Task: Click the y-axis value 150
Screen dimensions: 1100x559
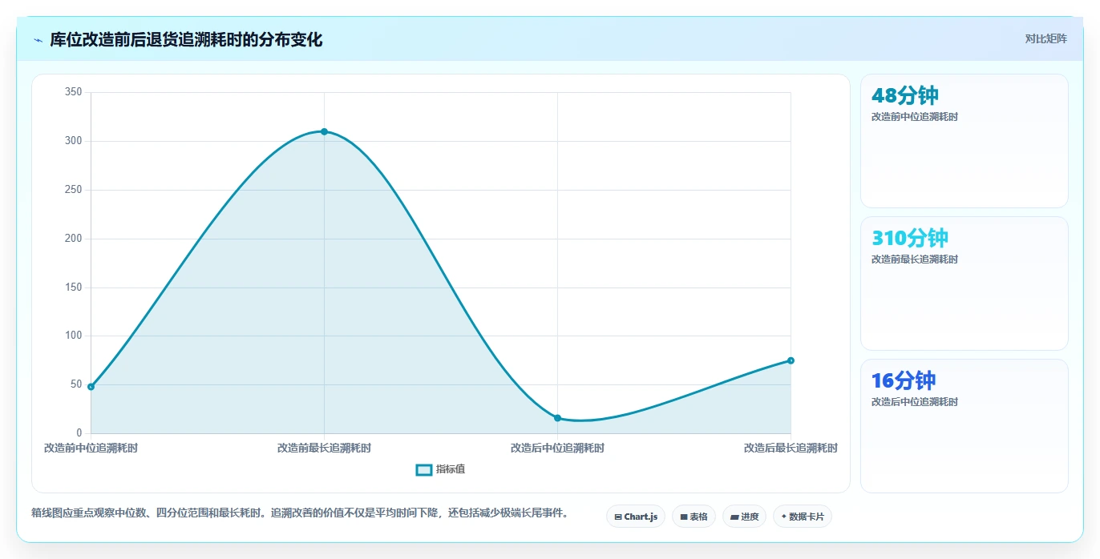Action: click(73, 288)
